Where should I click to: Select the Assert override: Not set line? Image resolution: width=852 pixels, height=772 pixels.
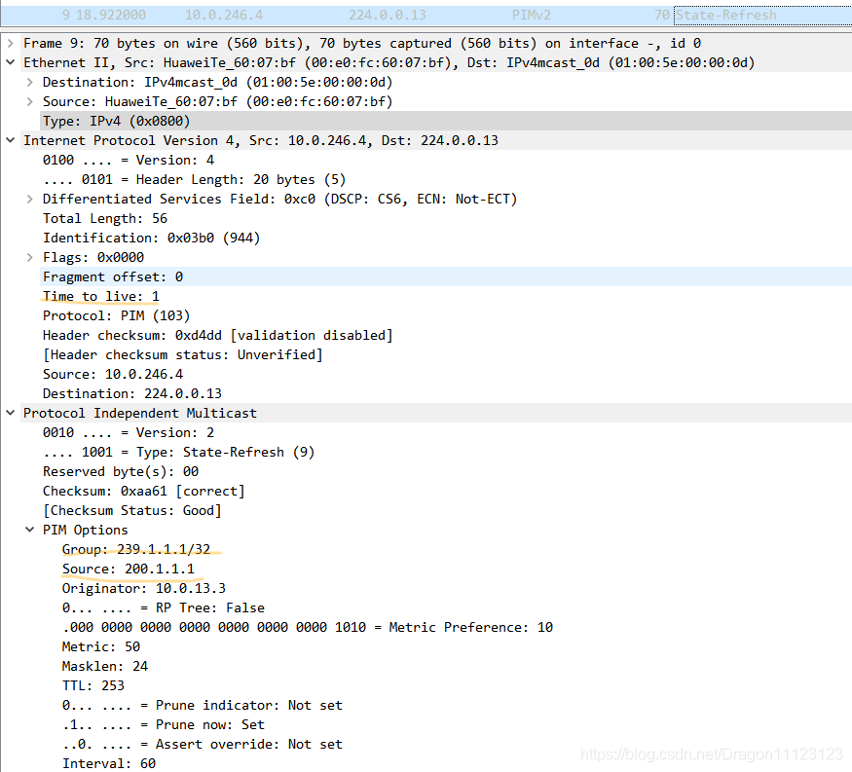[203, 745]
